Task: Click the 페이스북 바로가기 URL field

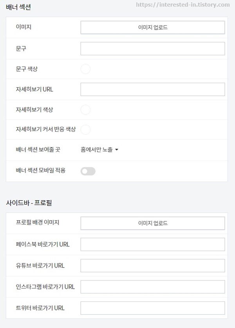Action: coord(152,243)
